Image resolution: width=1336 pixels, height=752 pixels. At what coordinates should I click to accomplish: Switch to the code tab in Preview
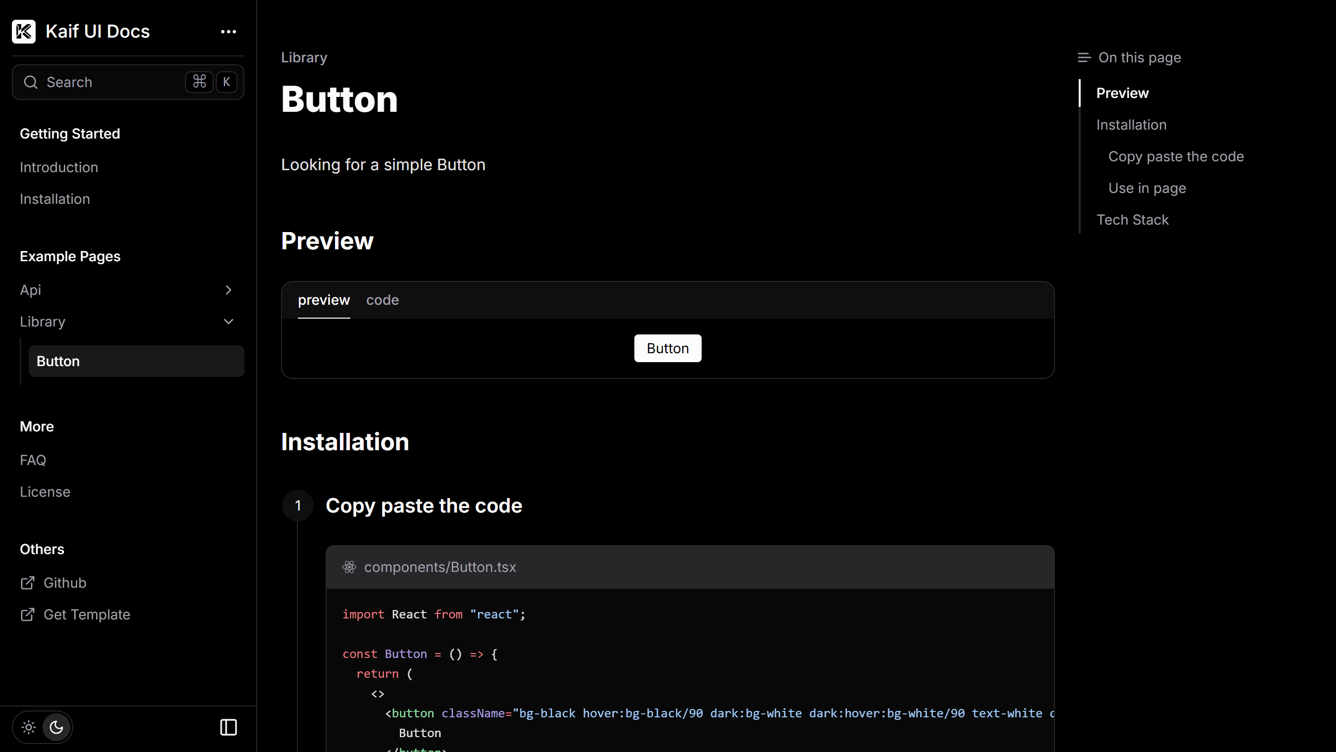[382, 300]
